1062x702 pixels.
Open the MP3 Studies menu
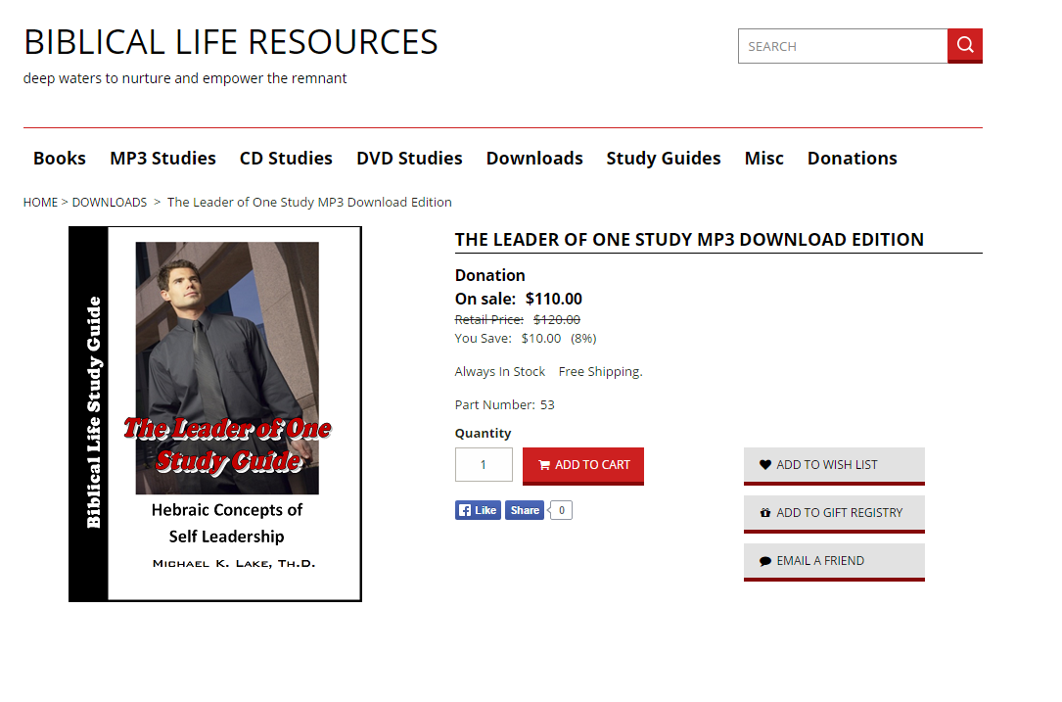162,159
